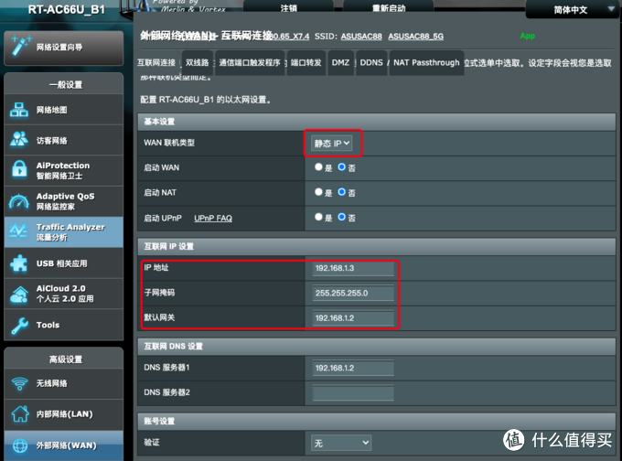
Task: Select 是 radio for 启动 UPnP
Action: click(x=318, y=218)
